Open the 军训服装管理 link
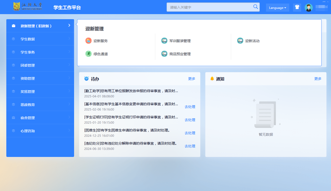Image resolution: width=331 pixels, height=191 pixels. click(180, 41)
